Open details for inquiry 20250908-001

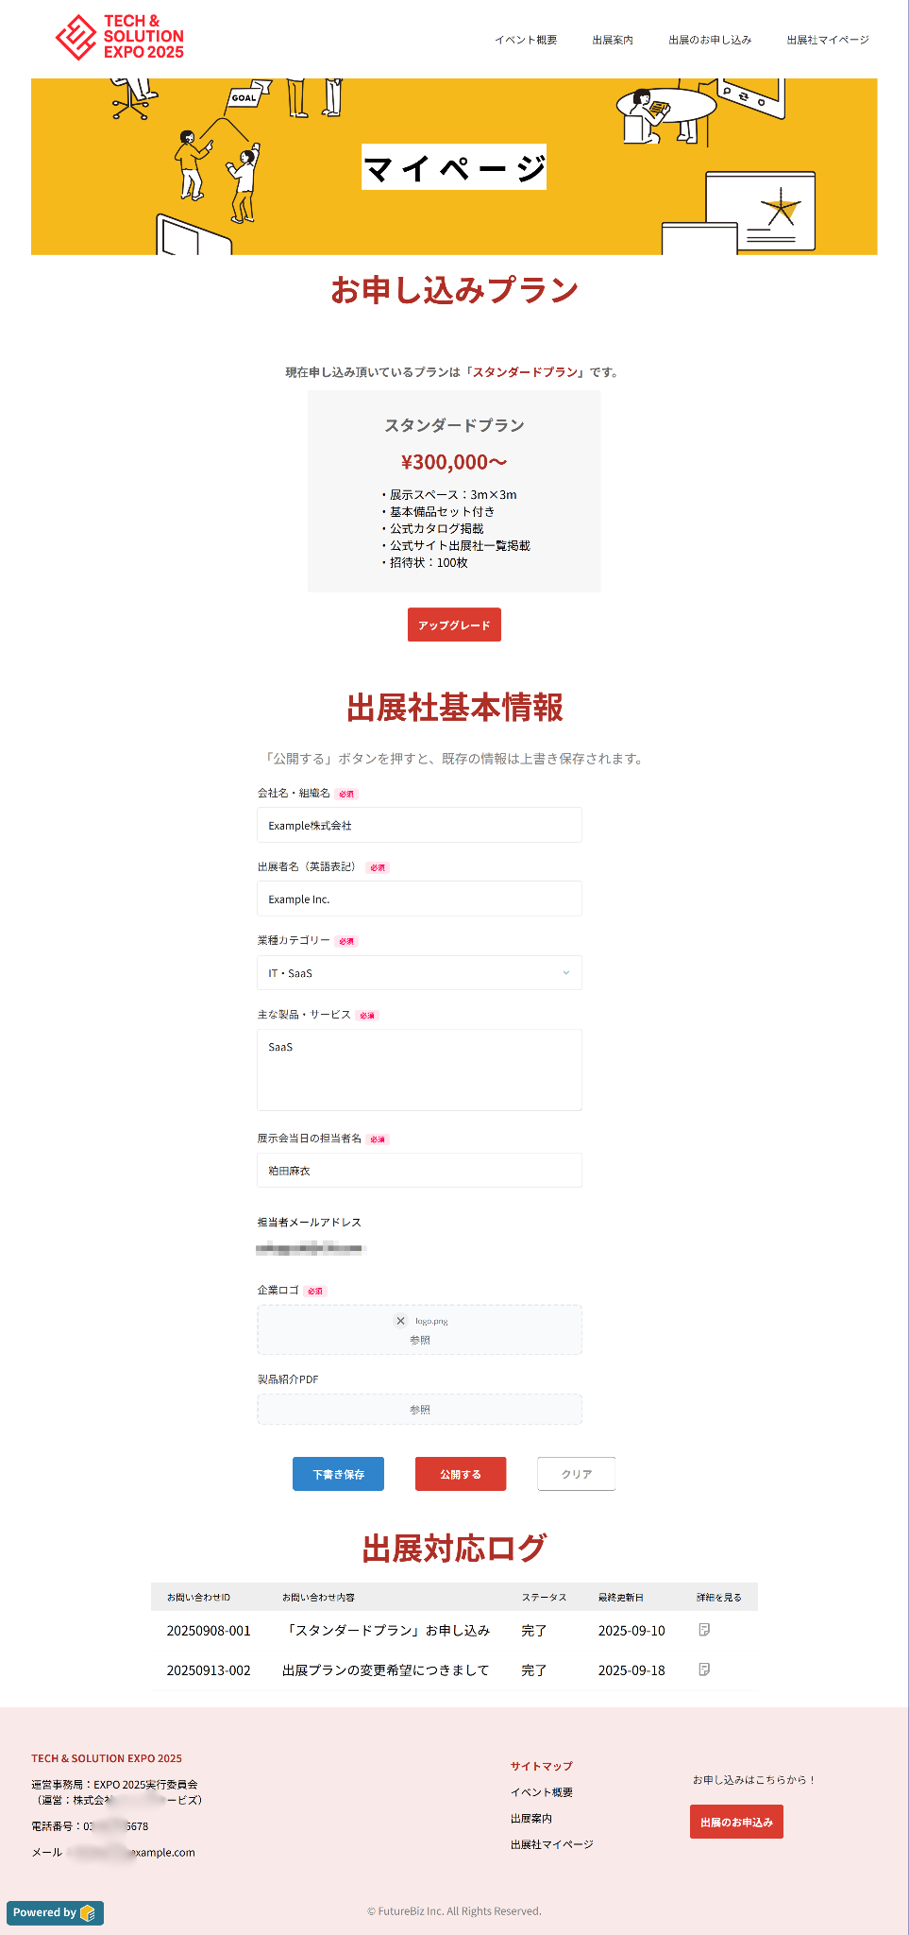click(704, 1630)
